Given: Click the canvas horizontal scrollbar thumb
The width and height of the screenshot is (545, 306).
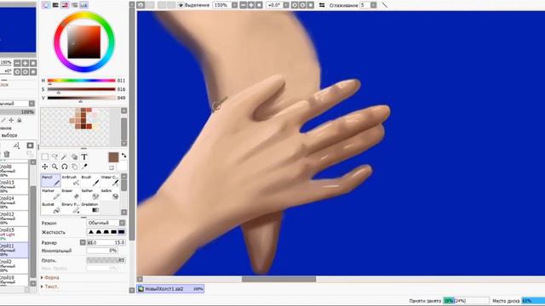Looking at the screenshot, I should click(x=278, y=279).
